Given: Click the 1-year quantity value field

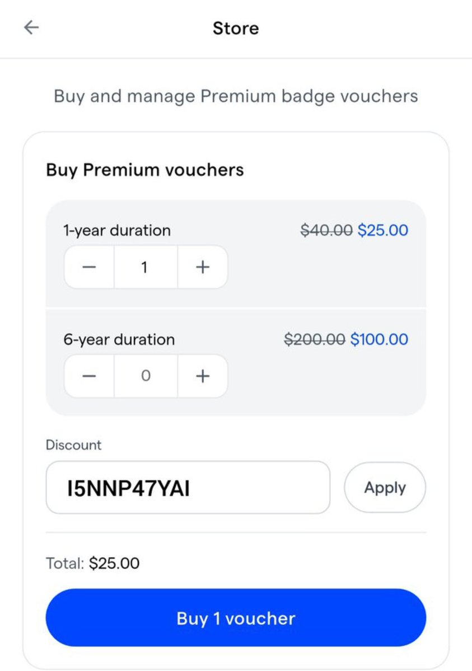Looking at the screenshot, I should point(146,267).
